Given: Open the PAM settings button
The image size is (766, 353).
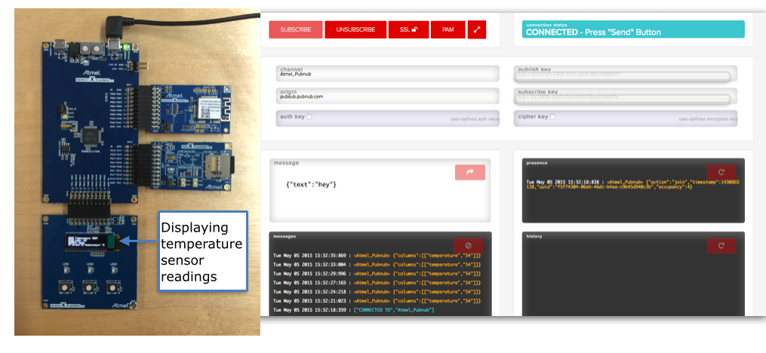Looking at the screenshot, I should tap(448, 29).
